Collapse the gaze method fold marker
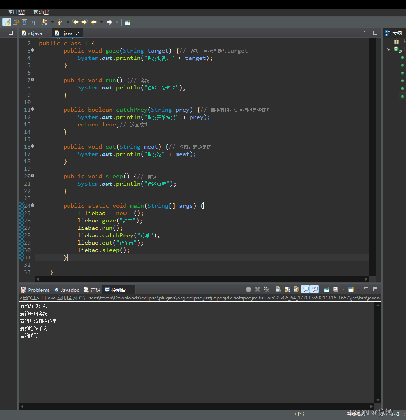 tap(33, 50)
